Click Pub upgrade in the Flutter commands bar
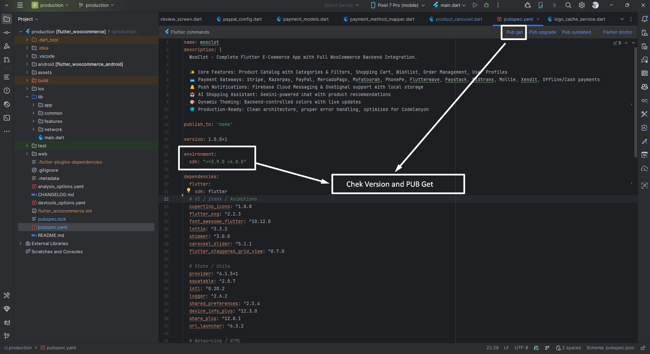 click(542, 32)
